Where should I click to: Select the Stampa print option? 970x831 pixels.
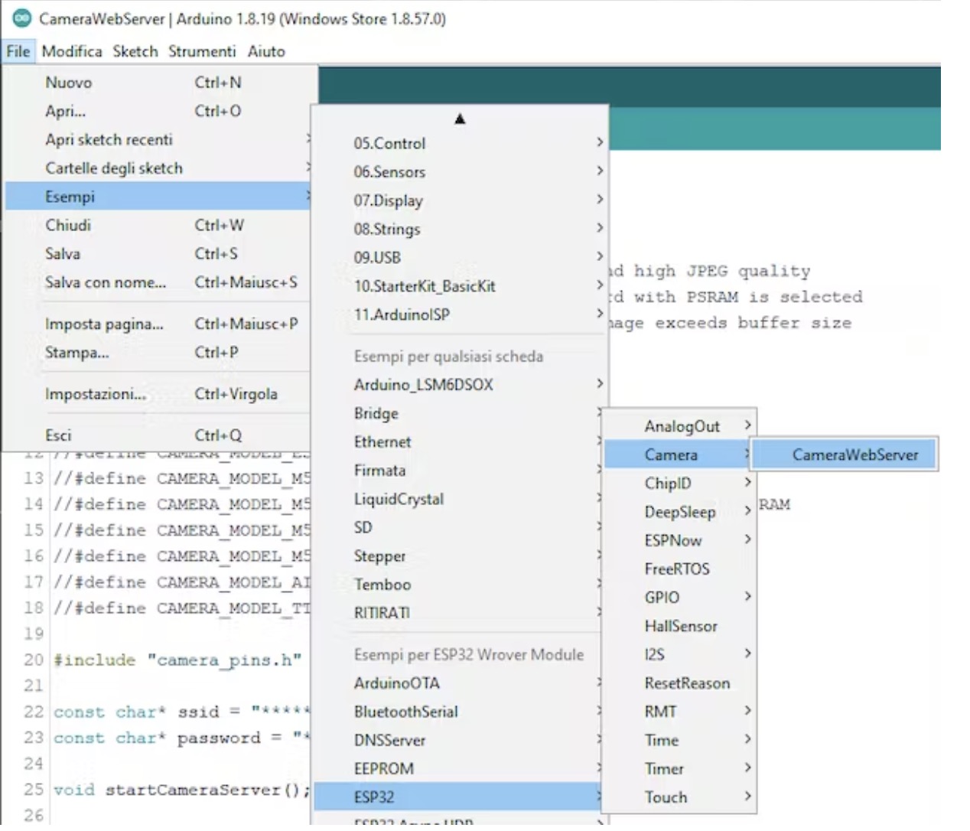[76, 353]
